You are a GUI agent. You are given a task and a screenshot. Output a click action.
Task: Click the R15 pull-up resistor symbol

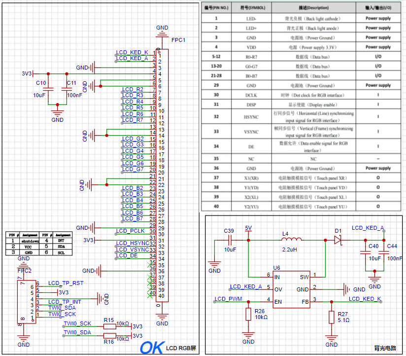point(109,327)
